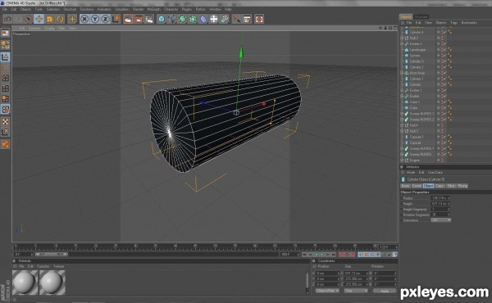
Task: Expand the Engine null object
Action: [402, 161]
